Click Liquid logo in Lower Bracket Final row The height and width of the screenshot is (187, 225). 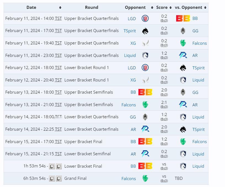183,166
